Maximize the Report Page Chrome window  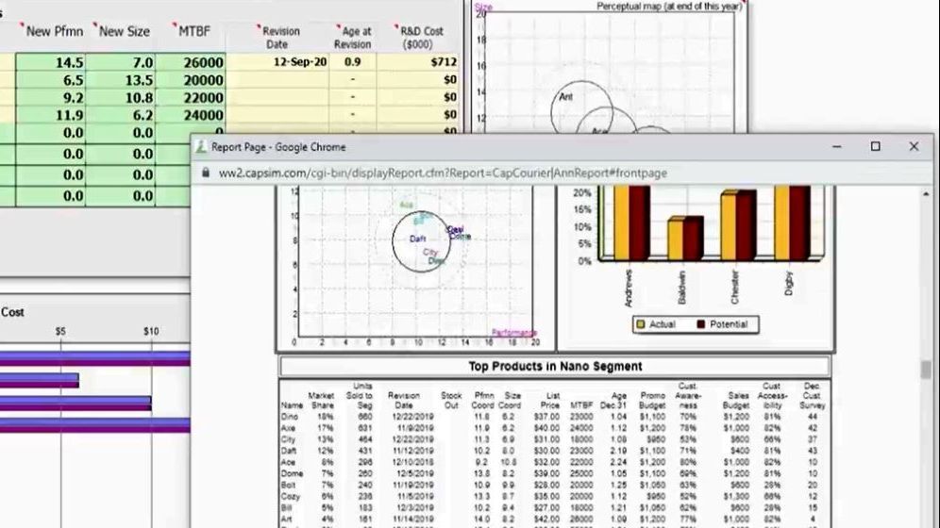pyautogui.click(x=875, y=147)
